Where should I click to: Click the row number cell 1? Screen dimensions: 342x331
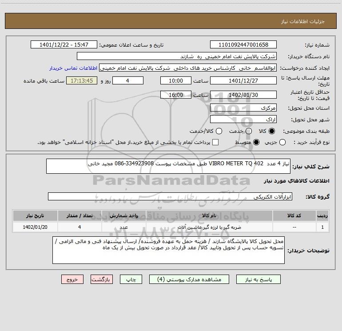322,227
